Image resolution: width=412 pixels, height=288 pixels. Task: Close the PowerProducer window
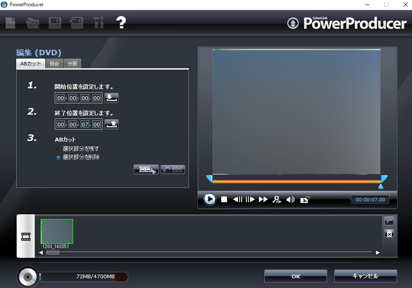point(405,5)
